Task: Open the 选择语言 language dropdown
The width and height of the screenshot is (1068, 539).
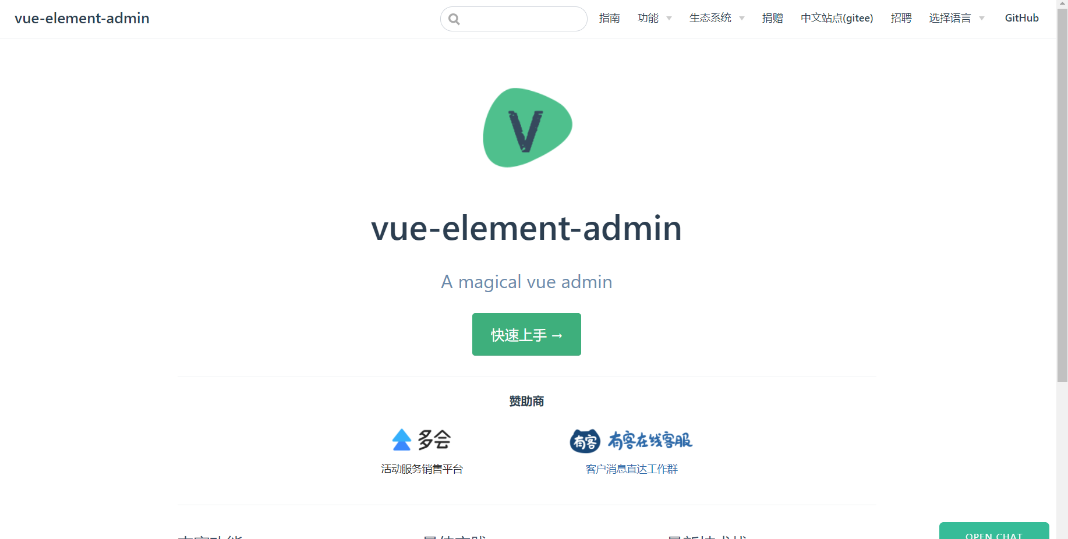Action: click(957, 18)
